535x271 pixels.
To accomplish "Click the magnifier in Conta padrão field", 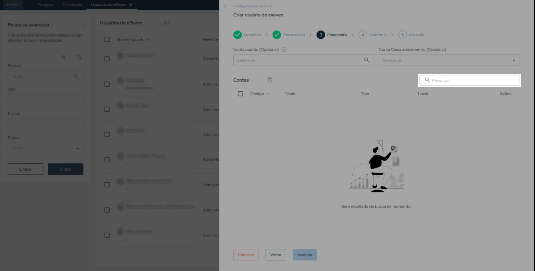I will [x=366, y=60].
